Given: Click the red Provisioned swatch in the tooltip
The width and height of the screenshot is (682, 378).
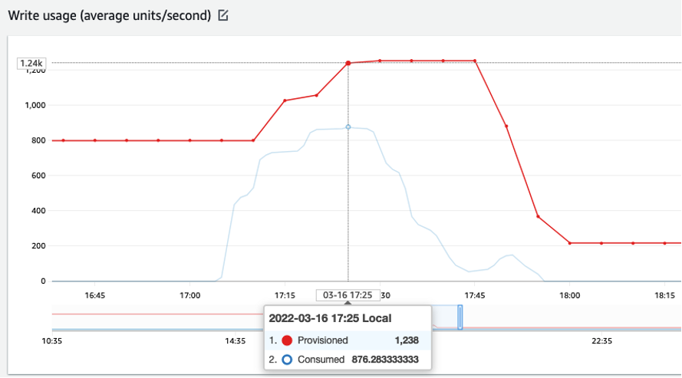Looking at the screenshot, I should pyautogui.click(x=288, y=340).
